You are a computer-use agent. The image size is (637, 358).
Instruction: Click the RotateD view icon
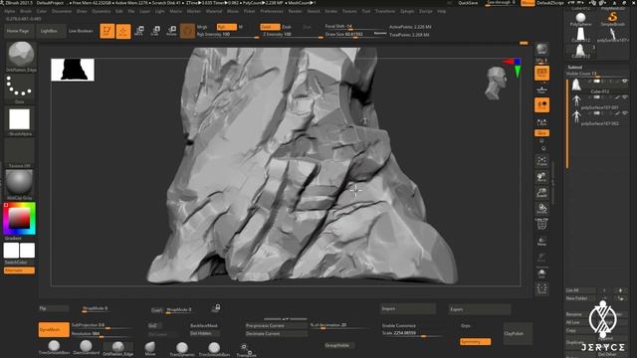tap(541, 209)
